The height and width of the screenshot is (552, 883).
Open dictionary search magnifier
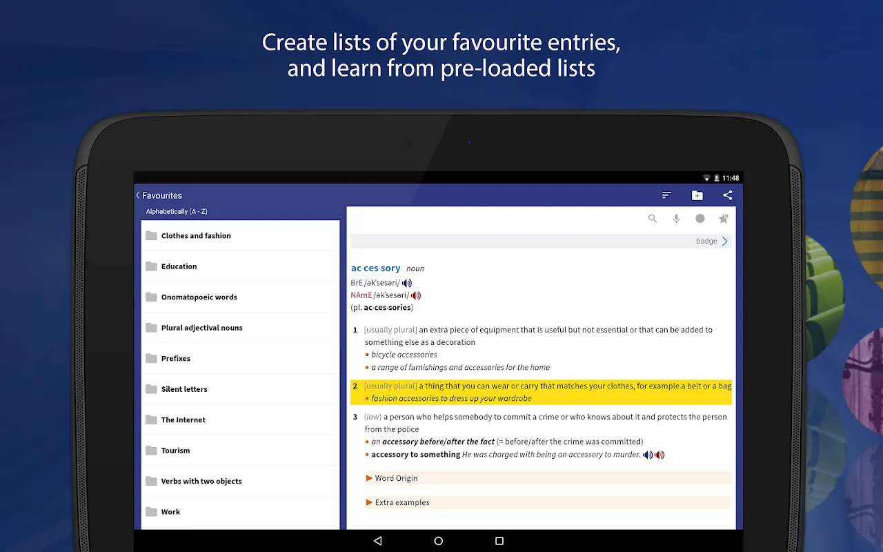tap(653, 219)
